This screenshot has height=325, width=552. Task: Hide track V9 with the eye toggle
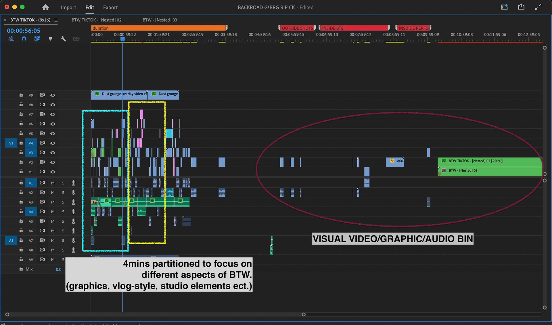pos(53,95)
